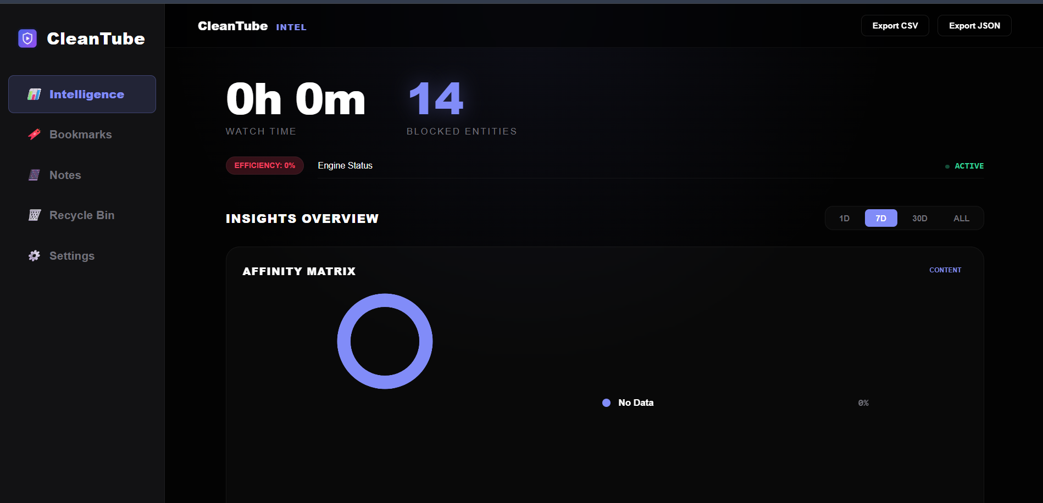This screenshot has height=503, width=1043.
Task: Open the Recycle Bin section
Action: 82,215
